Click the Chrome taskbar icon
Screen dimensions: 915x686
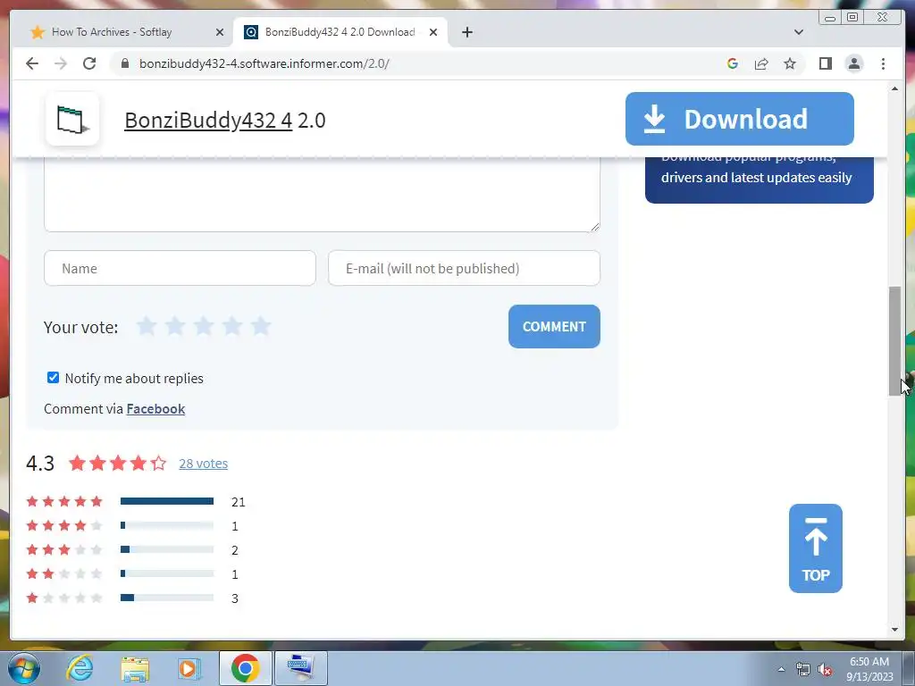[245, 668]
